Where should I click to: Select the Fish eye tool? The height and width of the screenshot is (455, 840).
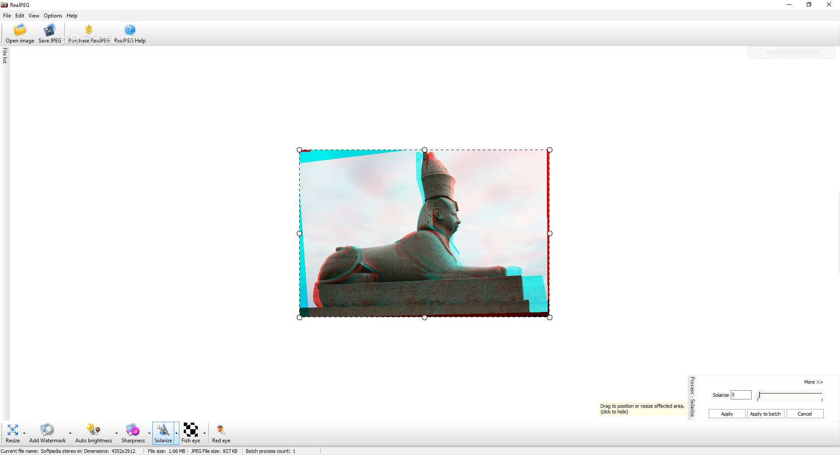tap(191, 433)
